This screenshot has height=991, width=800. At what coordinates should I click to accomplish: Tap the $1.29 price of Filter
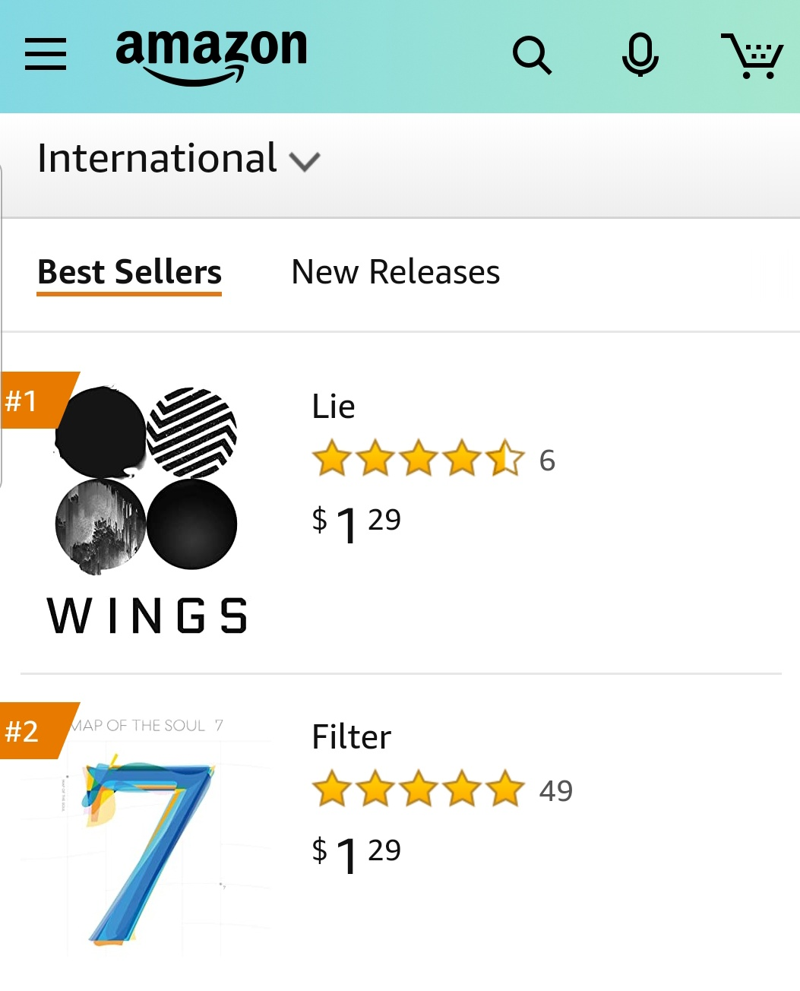pos(356,854)
